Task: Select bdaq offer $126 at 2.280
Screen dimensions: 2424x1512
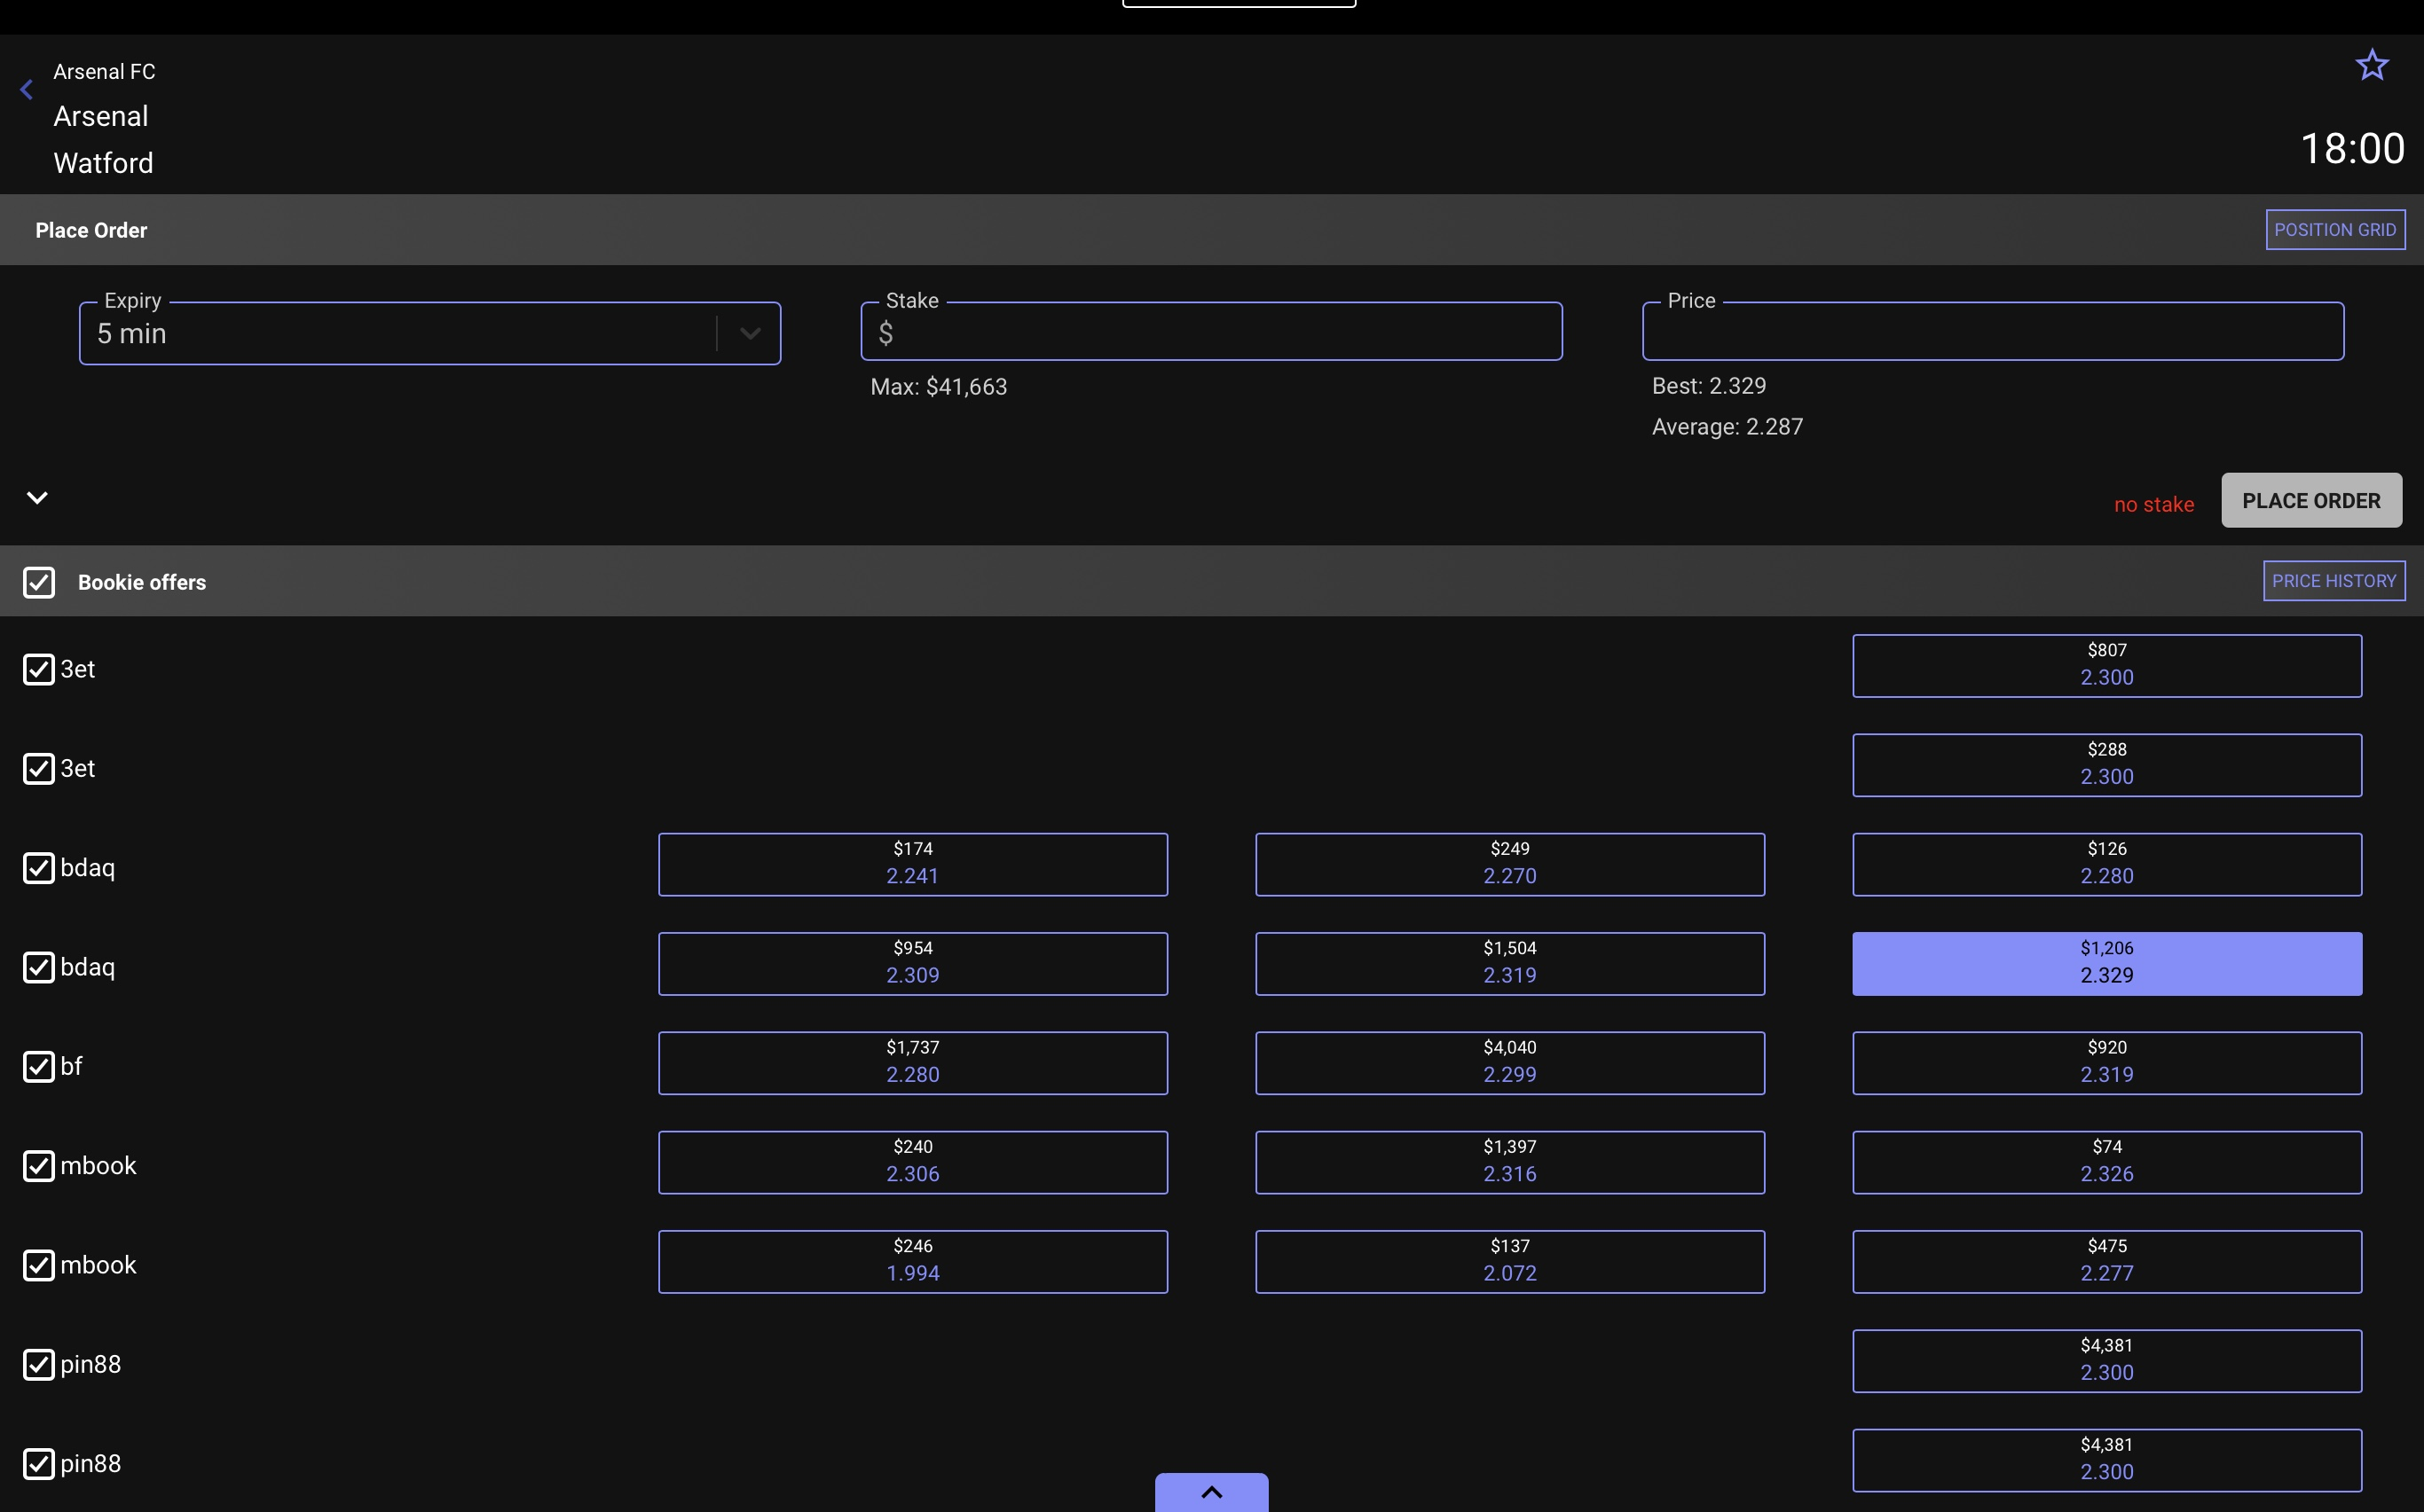Action: (2107, 864)
